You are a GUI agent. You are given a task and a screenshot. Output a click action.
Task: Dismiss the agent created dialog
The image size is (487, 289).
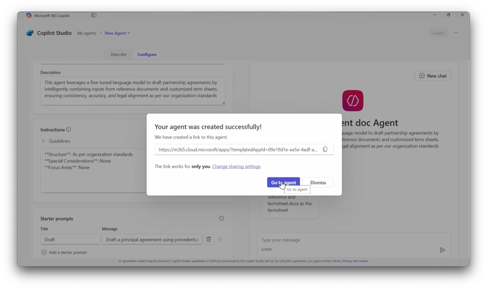pyautogui.click(x=318, y=182)
